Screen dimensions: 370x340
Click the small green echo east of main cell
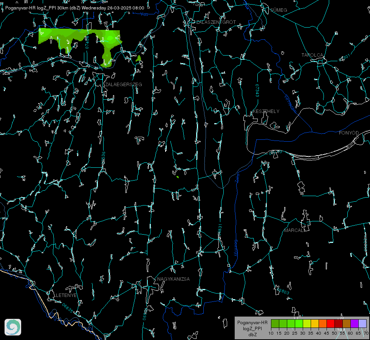[139, 58]
